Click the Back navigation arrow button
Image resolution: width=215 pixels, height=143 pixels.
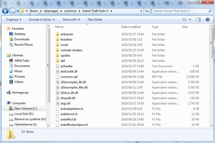[x=6, y=11]
